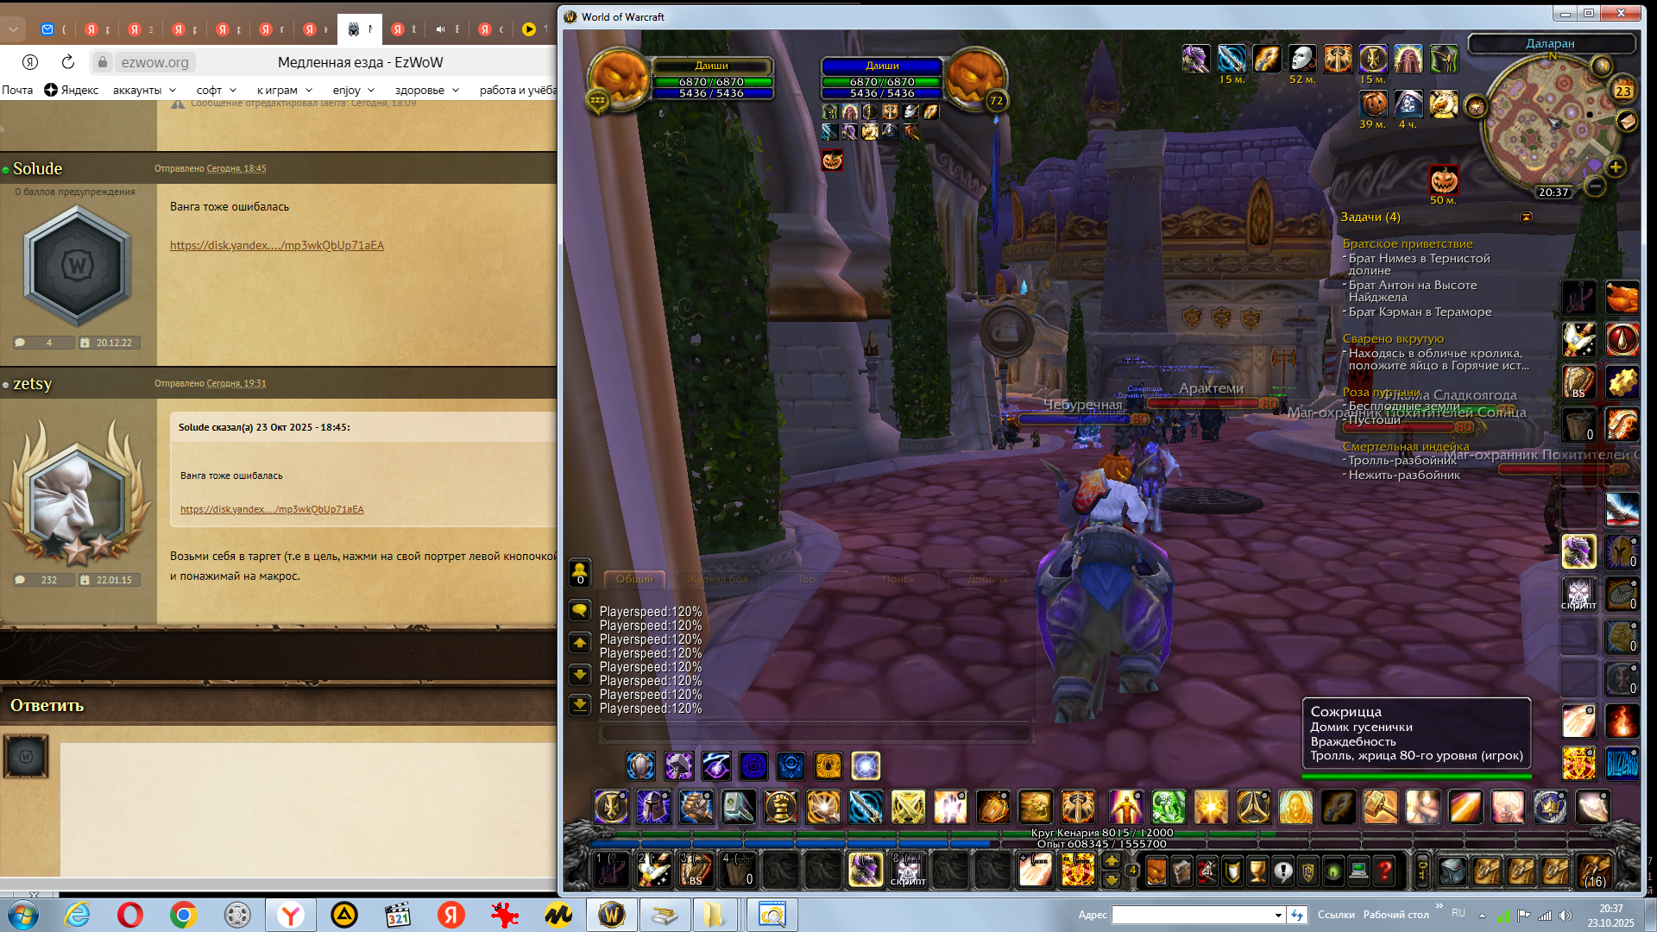Open the backpack bag slot

tap(1594, 871)
